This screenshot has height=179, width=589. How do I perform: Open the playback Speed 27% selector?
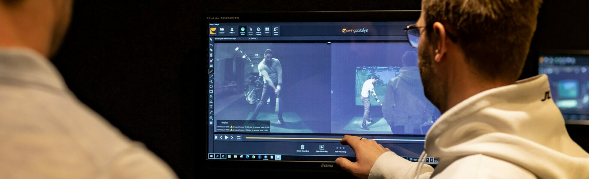tap(239, 138)
